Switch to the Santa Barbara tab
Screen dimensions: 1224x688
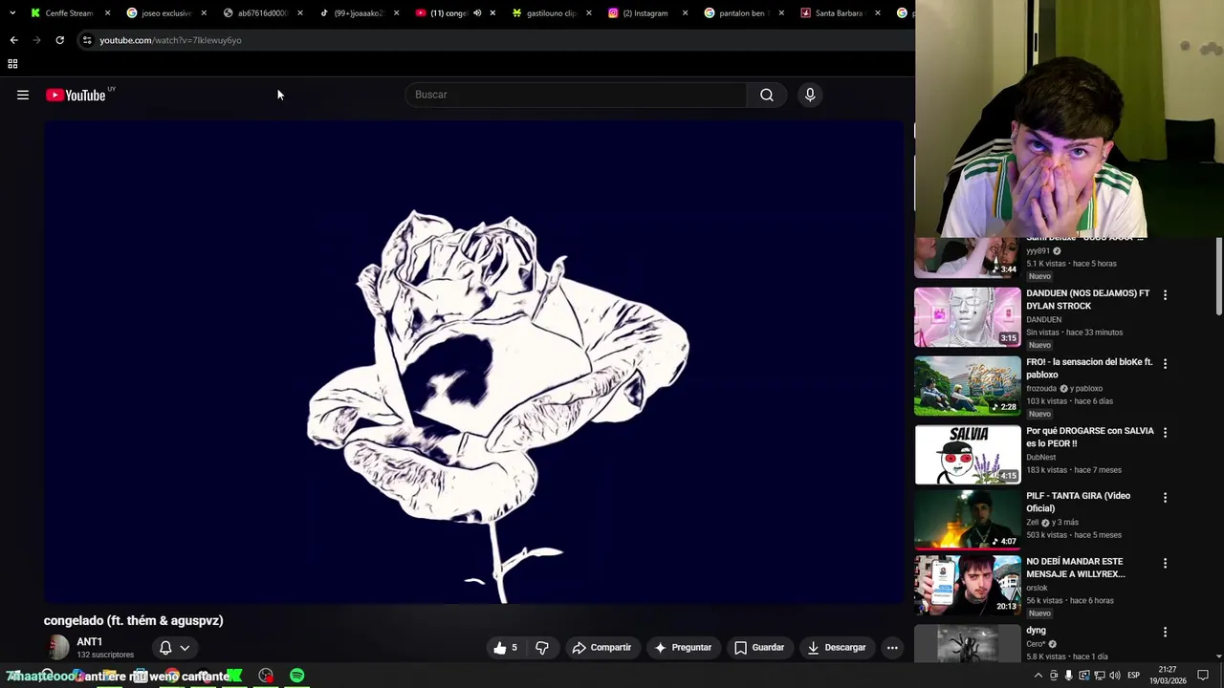tap(840, 13)
